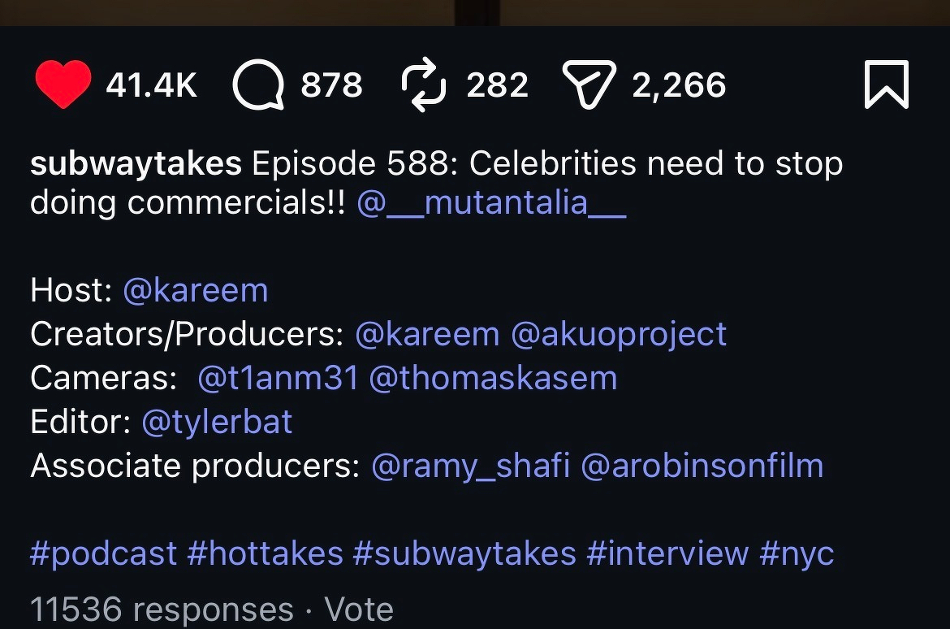Check the 282 repost count
This screenshot has width=950, height=629.
(x=498, y=84)
